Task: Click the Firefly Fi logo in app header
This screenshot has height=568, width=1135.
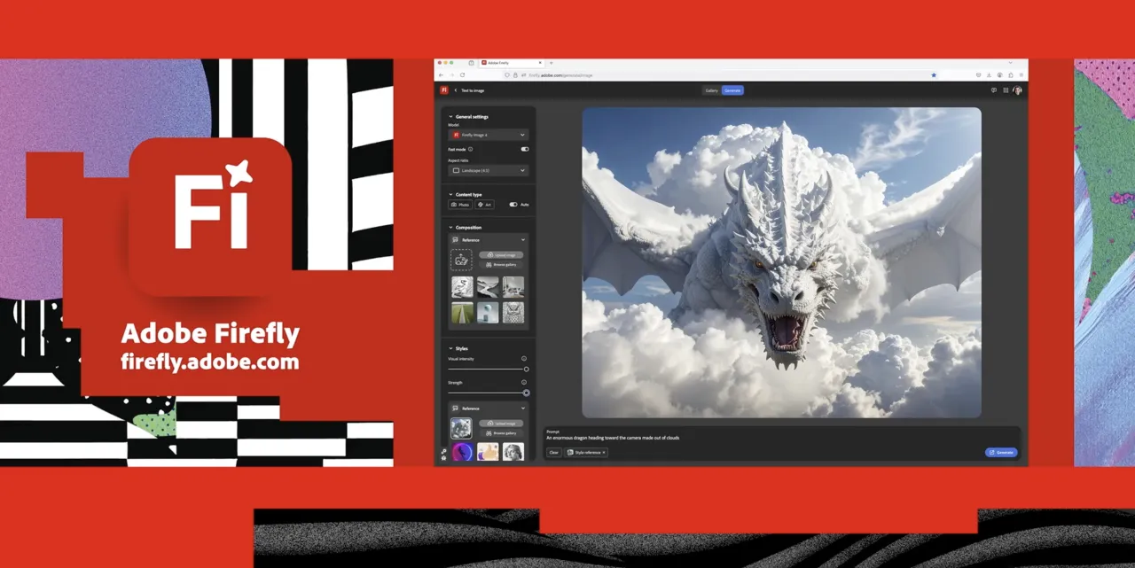Action: (x=444, y=90)
